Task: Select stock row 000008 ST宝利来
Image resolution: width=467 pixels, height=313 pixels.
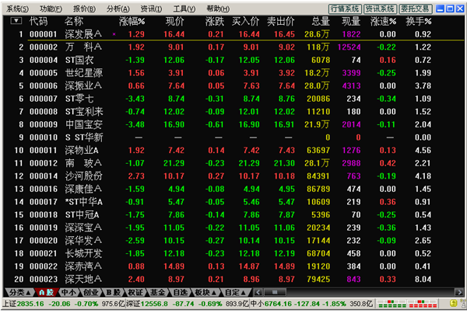Action: point(233,112)
